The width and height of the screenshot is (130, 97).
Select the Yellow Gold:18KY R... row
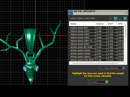pyautogui.click(x=96, y=41)
